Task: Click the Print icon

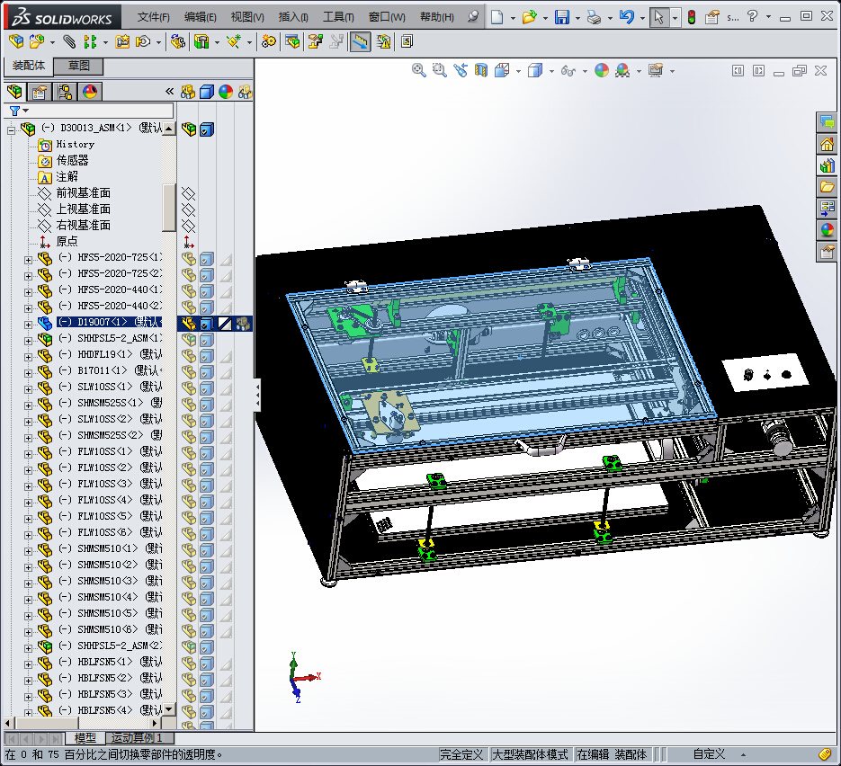Action: 594,17
